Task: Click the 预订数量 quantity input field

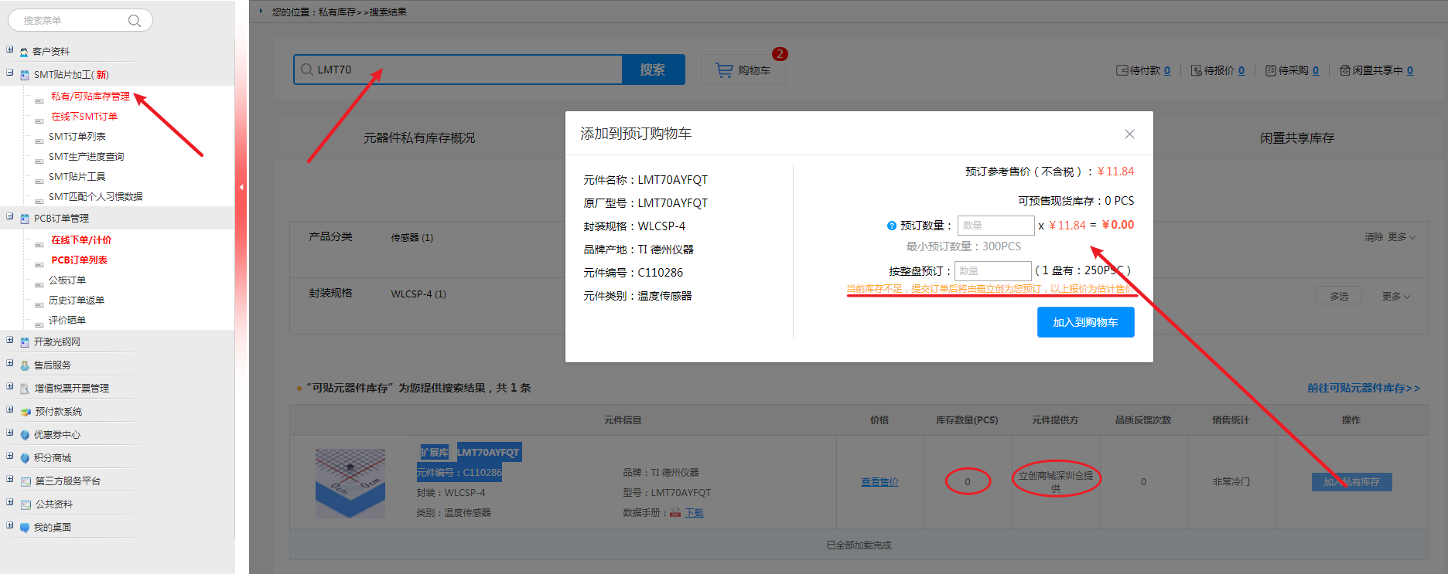Action: 995,226
